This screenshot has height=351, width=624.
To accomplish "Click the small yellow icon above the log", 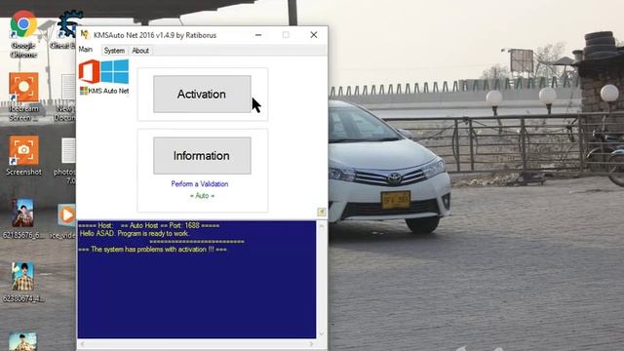I will tap(321, 213).
